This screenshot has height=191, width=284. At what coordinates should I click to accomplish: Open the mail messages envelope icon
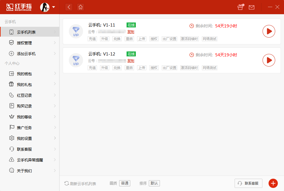click(x=252, y=7)
